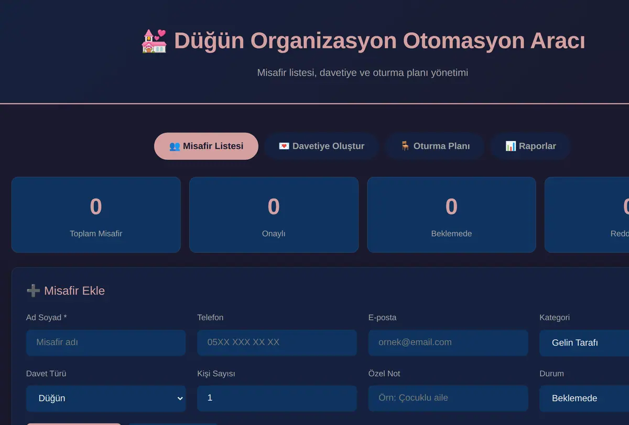Focus the Telefon input field
This screenshot has height=425, width=629.
point(277,343)
